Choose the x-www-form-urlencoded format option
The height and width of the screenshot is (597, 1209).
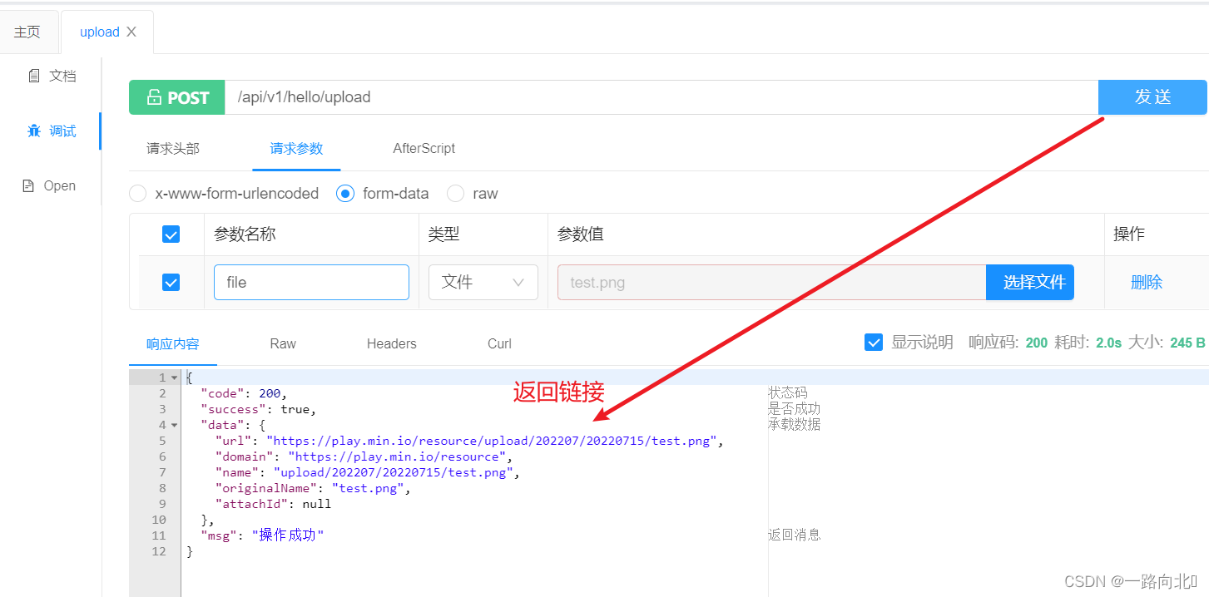click(x=137, y=193)
